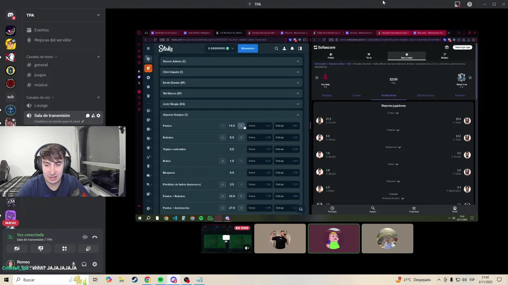The image size is (508, 285).
Task: Expand Steven Adams (C) row in stream
Action: 231,61
